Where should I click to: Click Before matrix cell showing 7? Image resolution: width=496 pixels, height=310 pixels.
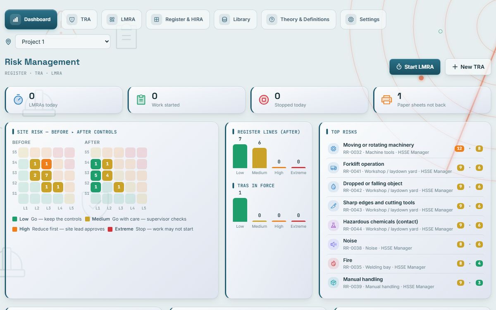pos(47,176)
